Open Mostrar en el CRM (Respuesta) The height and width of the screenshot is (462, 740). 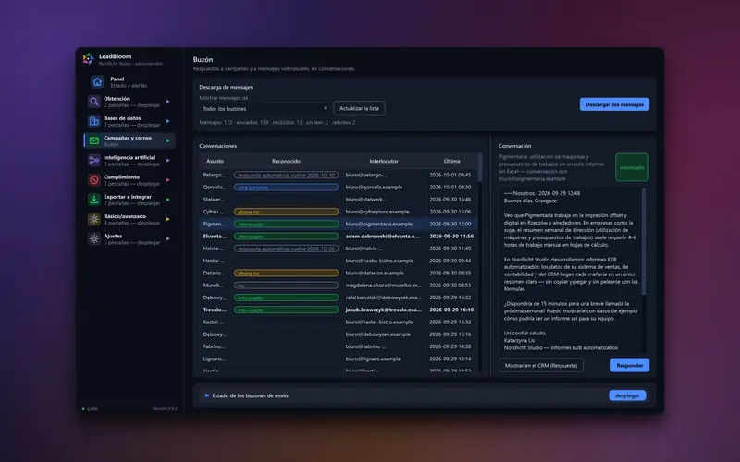[541, 365]
